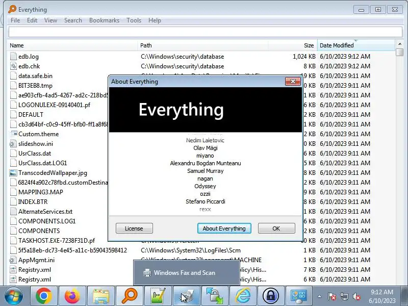
Task: Sort by Name column header
Action: (x=72, y=45)
